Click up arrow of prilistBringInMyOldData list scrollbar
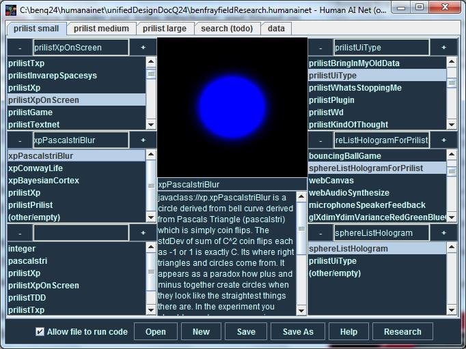This screenshot has width=466, height=349. 452,61
